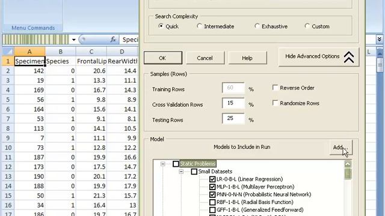This screenshot has width=385, height=216.
Task: Select the Intermediate search complexity option
Action: click(x=199, y=26)
